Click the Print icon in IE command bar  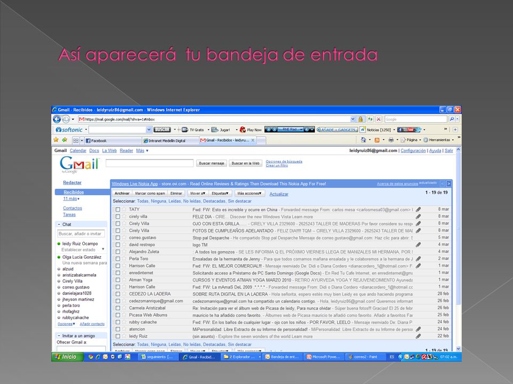pyautogui.click(x=391, y=140)
